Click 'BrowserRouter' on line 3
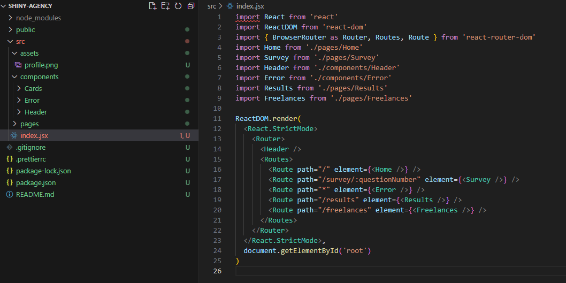 (x=299, y=37)
